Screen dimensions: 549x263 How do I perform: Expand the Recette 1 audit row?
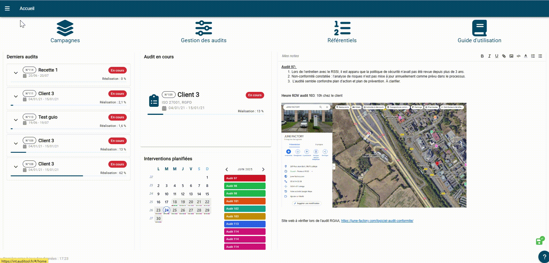click(16, 73)
